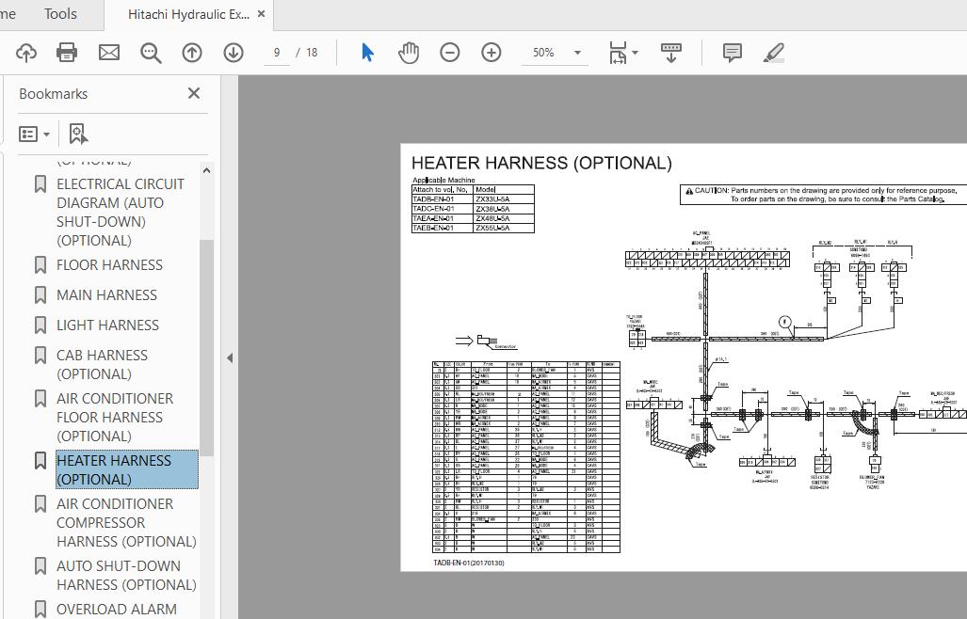Viewport: 967px width, 619px height.
Task: Add a sticky note comment
Action: tap(732, 53)
